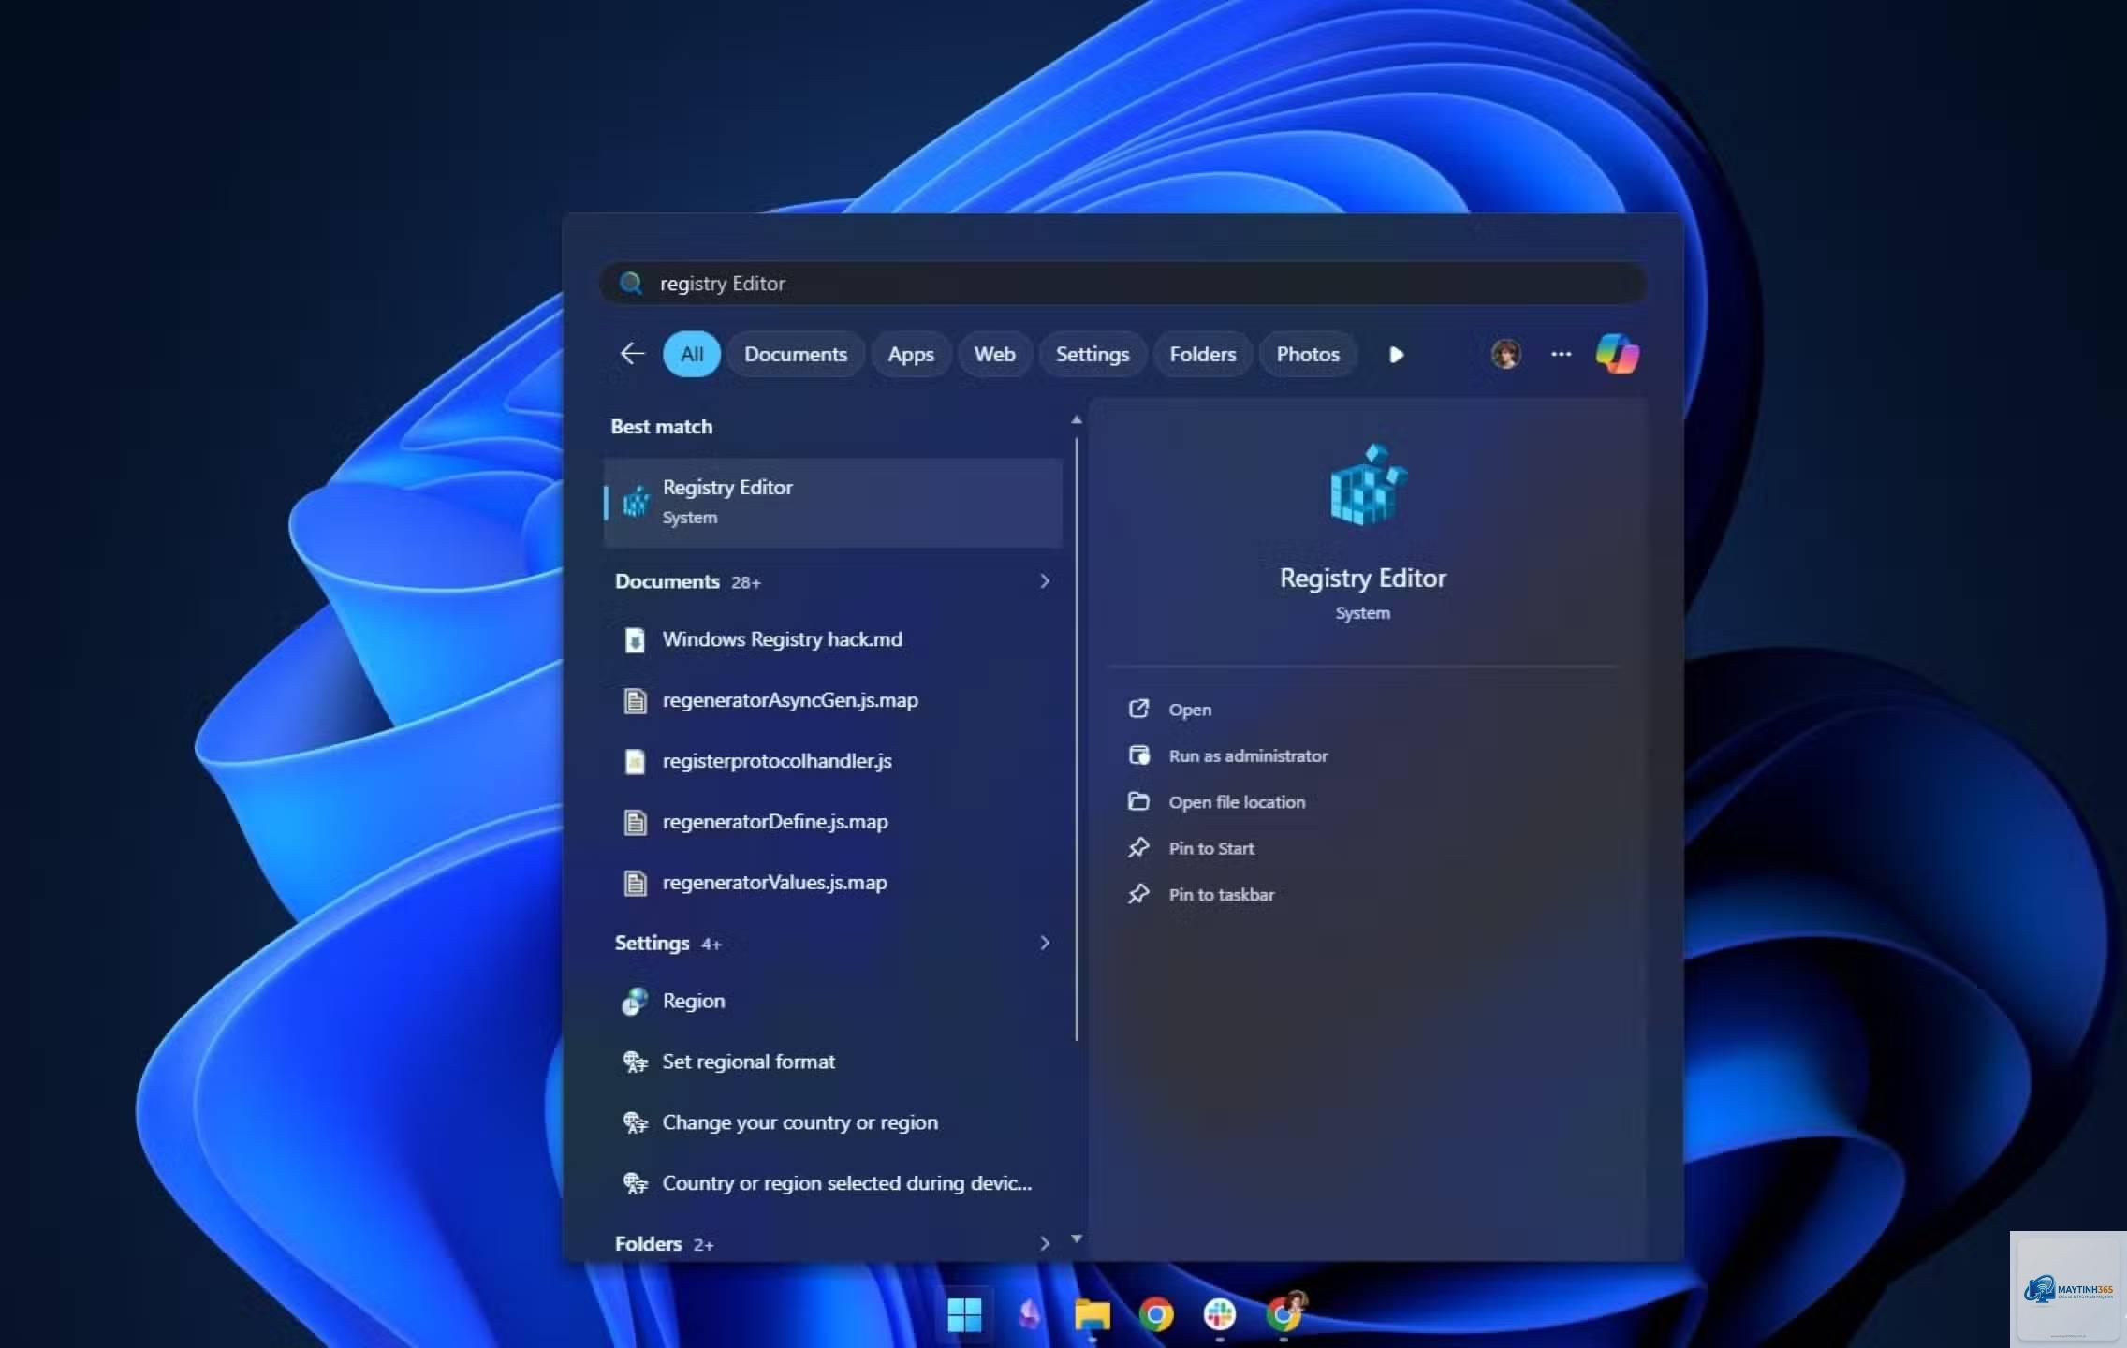Viewport: 2127px width, 1348px height.
Task: Switch to the Settings filter tab
Action: 1093,354
